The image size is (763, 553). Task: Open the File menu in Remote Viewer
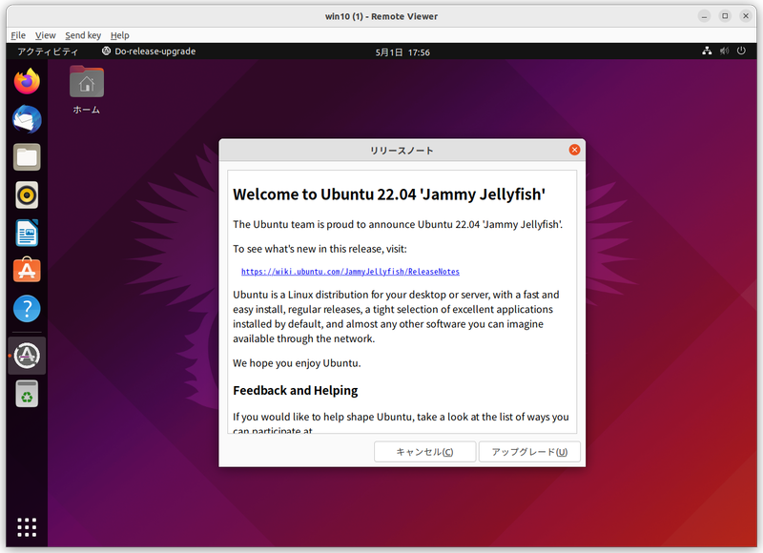point(18,35)
